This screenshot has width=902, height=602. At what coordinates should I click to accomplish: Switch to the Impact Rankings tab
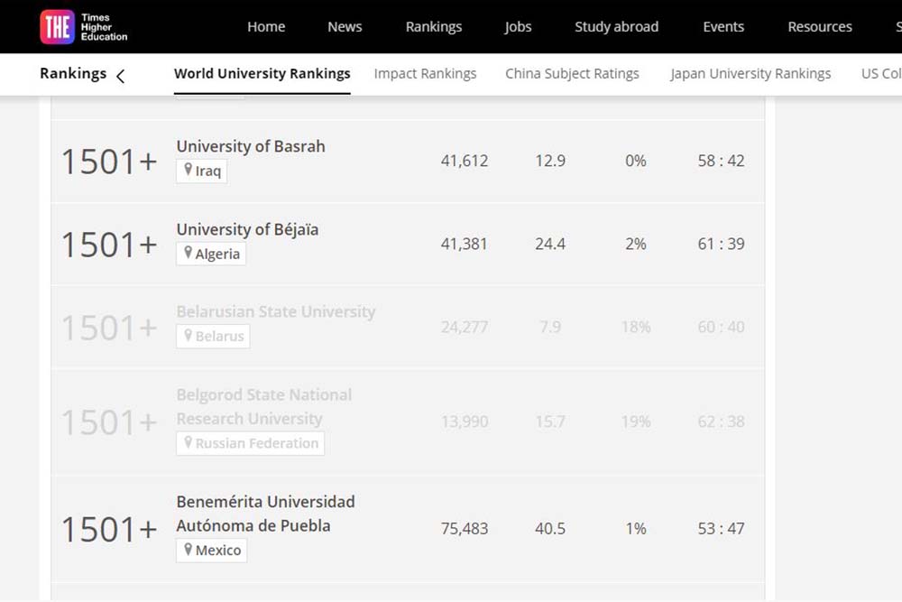[425, 74]
